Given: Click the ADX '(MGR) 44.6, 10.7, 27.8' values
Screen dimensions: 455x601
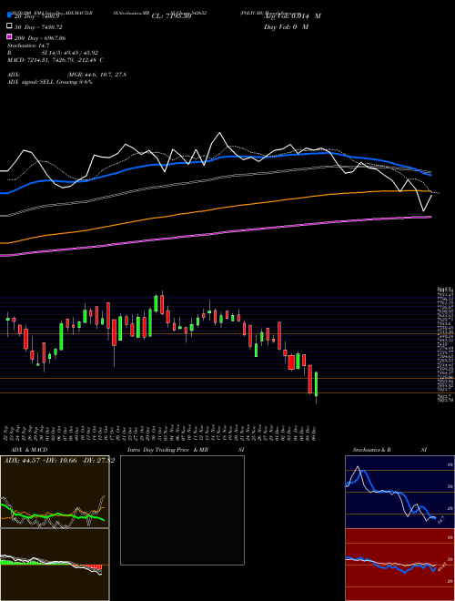Looking at the screenshot, I should click(x=96, y=75).
